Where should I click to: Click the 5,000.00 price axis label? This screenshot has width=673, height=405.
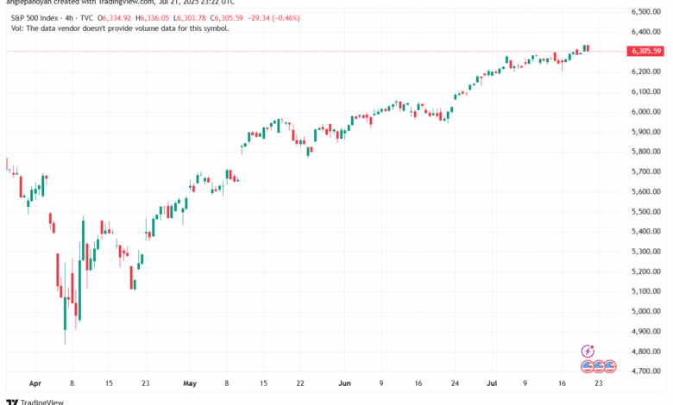(646, 312)
